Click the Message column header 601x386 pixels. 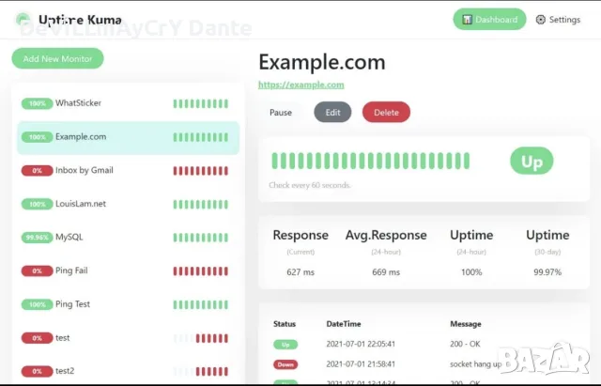pyautogui.click(x=466, y=324)
